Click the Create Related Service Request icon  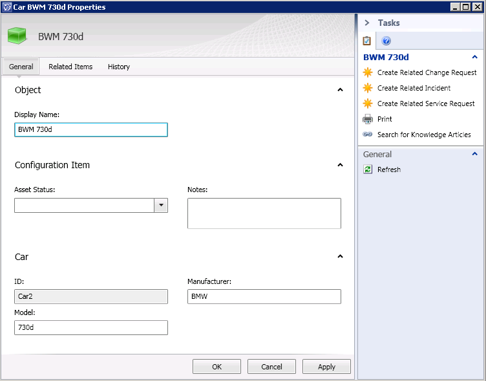[x=368, y=103]
